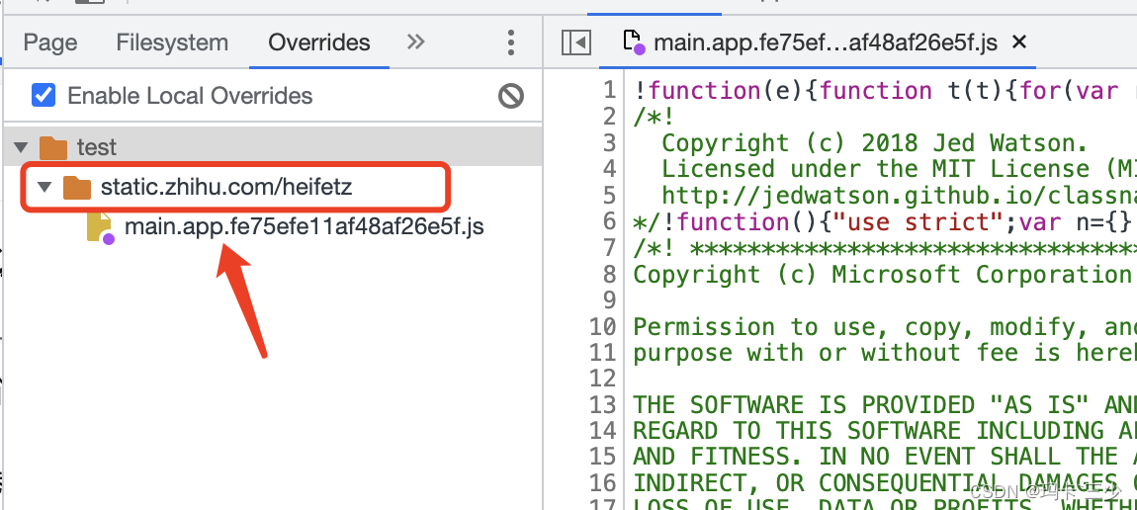
Task: Close the main.app.fe75ef…af48af26e5f.js editor tab
Action: [x=1018, y=42]
